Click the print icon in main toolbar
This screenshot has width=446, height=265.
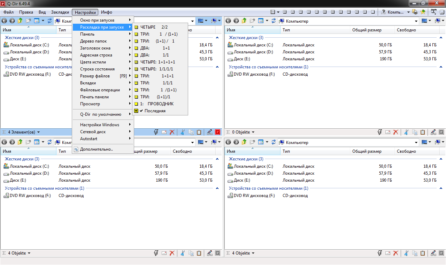pos(415,12)
